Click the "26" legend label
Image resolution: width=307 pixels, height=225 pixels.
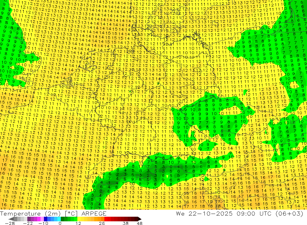(102, 223)
